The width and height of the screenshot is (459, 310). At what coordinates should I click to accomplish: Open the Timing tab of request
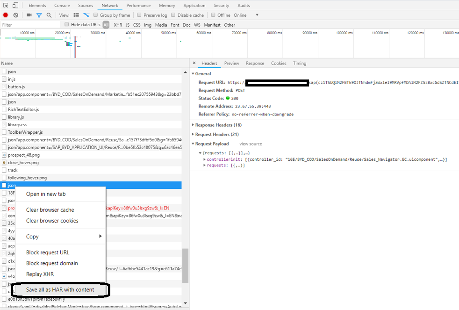300,63
